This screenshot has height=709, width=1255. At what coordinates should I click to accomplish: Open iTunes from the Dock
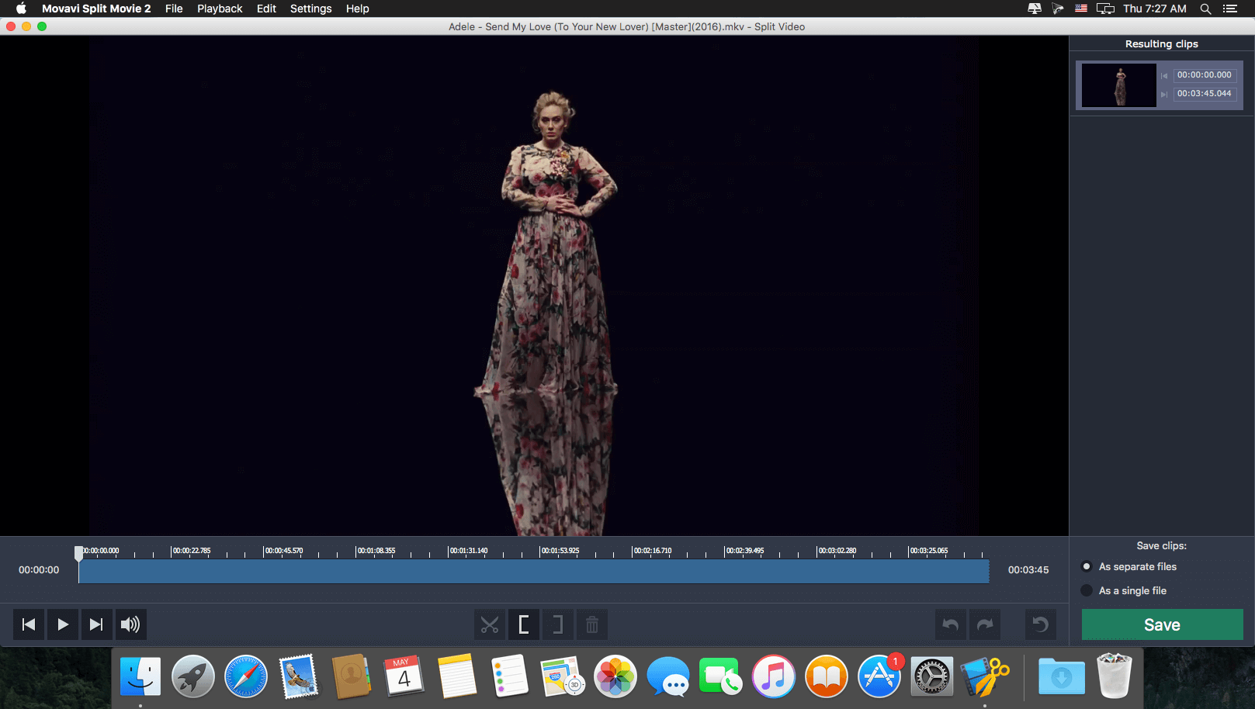pyautogui.click(x=774, y=676)
